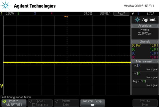Click the orange trigger position marker
159x107 pixels.
tap(66, 16)
